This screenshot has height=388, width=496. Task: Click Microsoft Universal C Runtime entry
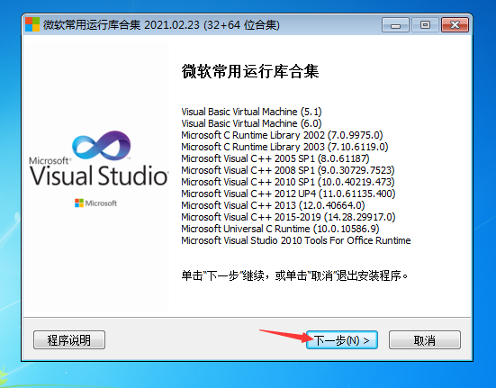280,229
